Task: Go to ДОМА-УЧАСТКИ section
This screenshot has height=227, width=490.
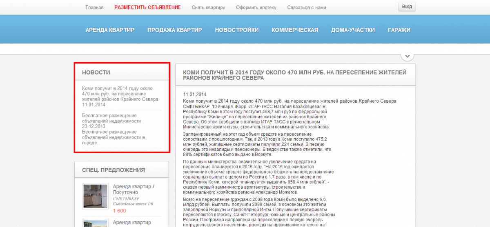Action: [353, 30]
